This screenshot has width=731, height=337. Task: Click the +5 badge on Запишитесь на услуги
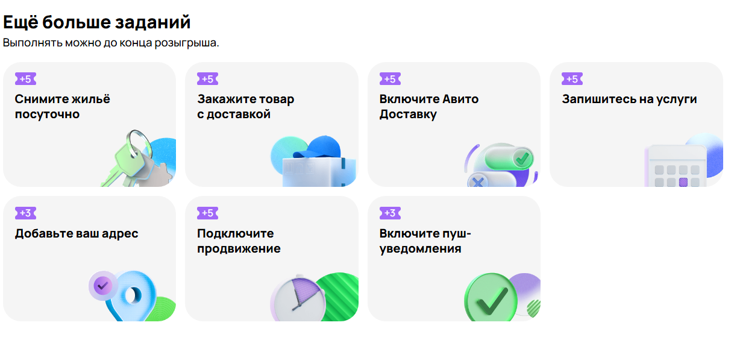point(572,79)
